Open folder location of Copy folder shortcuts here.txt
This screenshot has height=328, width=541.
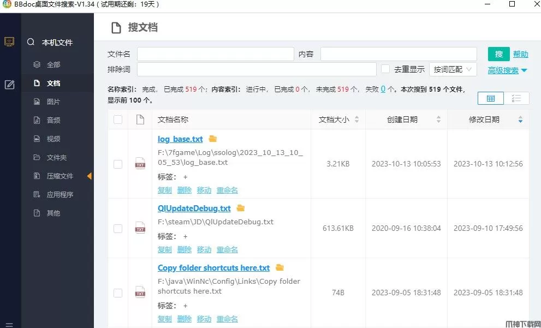(x=280, y=267)
